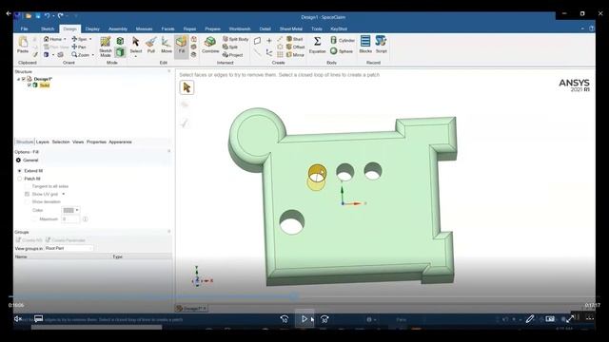Switch to Sketch Mode
The width and height of the screenshot is (609, 342).
pos(106,47)
